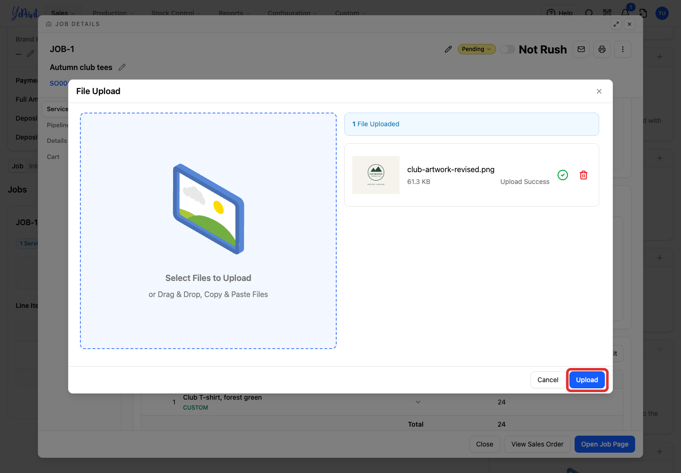Open the Stock Control menu
Viewport: 681px width, 473px height.
[x=176, y=13]
